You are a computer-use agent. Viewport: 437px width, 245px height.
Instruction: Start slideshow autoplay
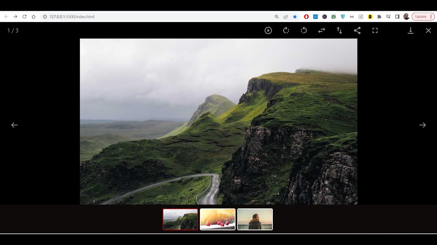coord(268,31)
